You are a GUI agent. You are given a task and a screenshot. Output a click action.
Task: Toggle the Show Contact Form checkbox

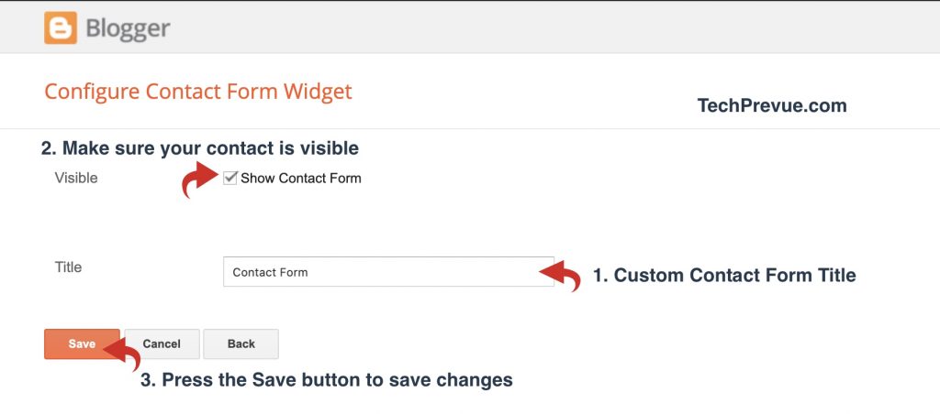pos(230,177)
